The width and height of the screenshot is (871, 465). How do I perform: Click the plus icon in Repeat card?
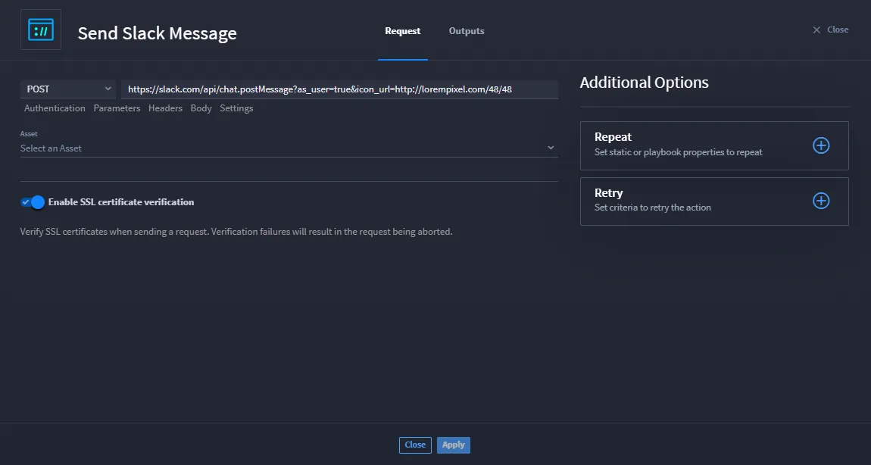821,145
